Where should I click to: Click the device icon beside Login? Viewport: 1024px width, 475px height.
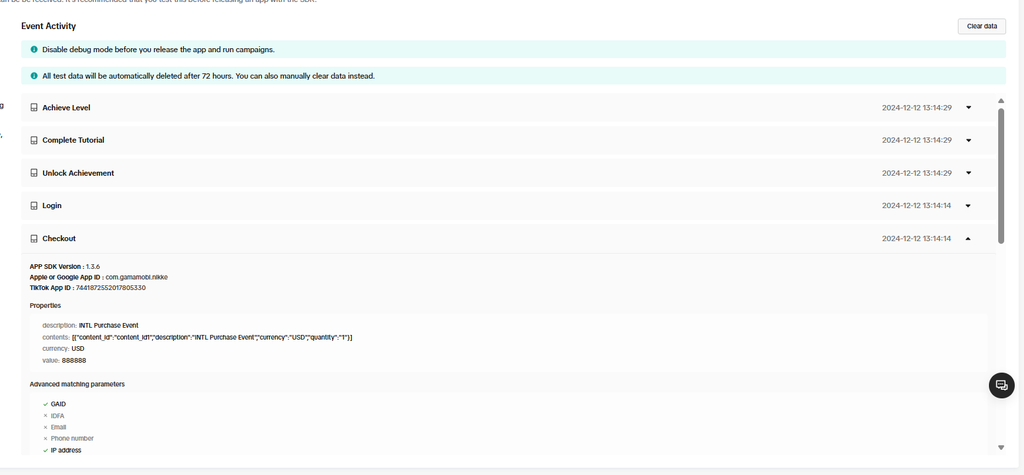[34, 205]
